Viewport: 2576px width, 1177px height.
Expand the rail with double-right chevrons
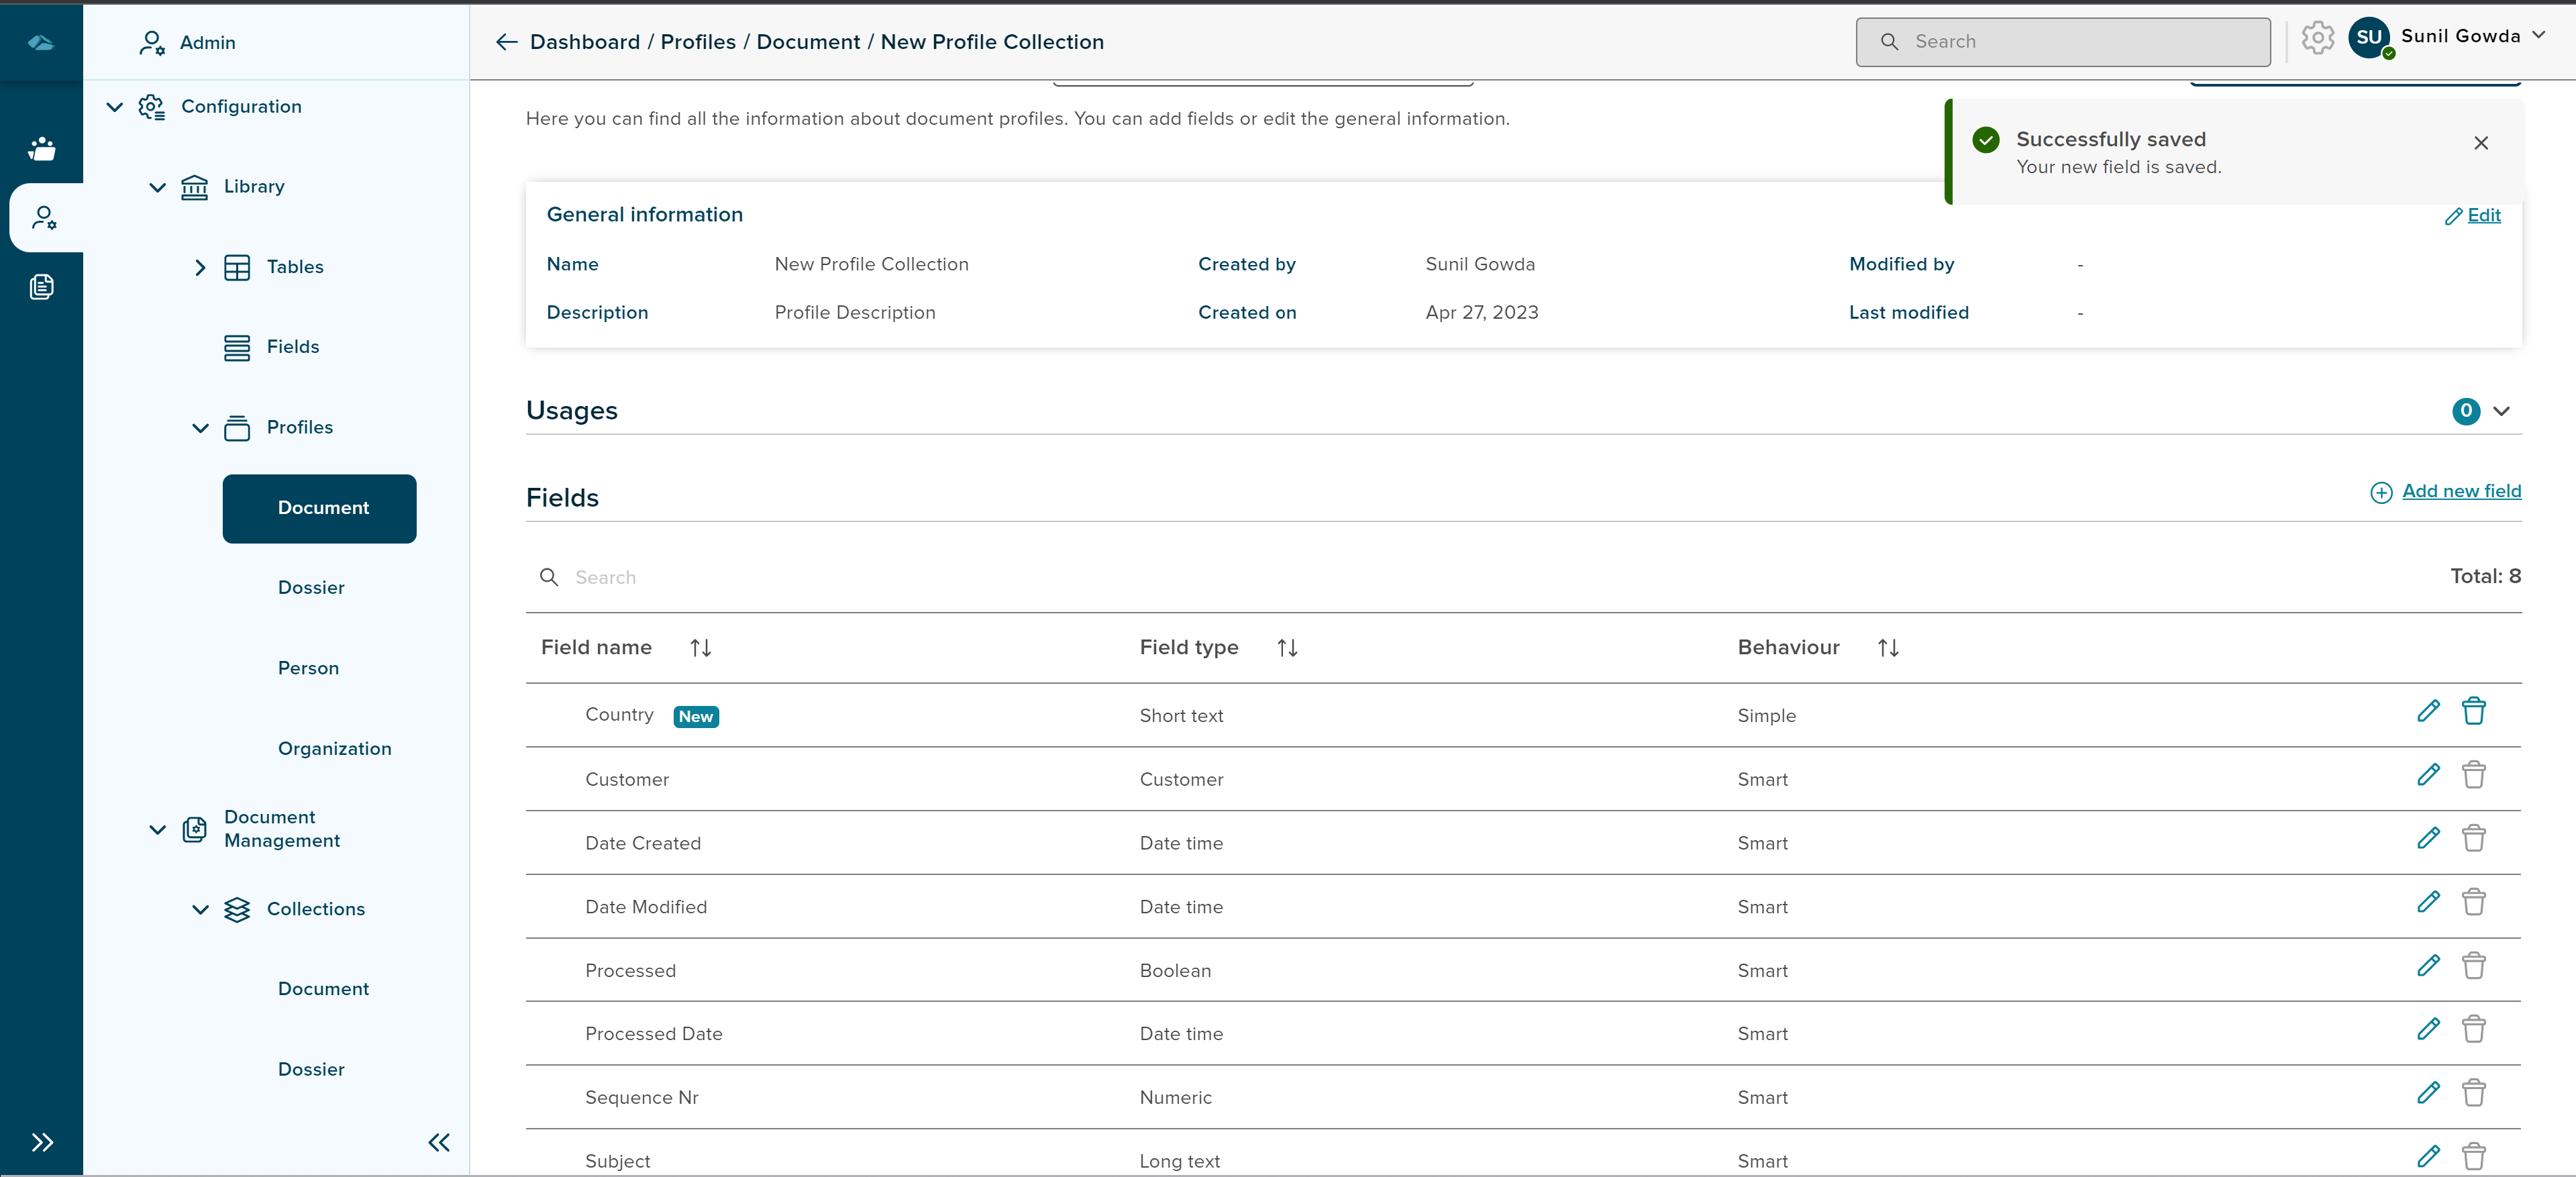point(42,1142)
